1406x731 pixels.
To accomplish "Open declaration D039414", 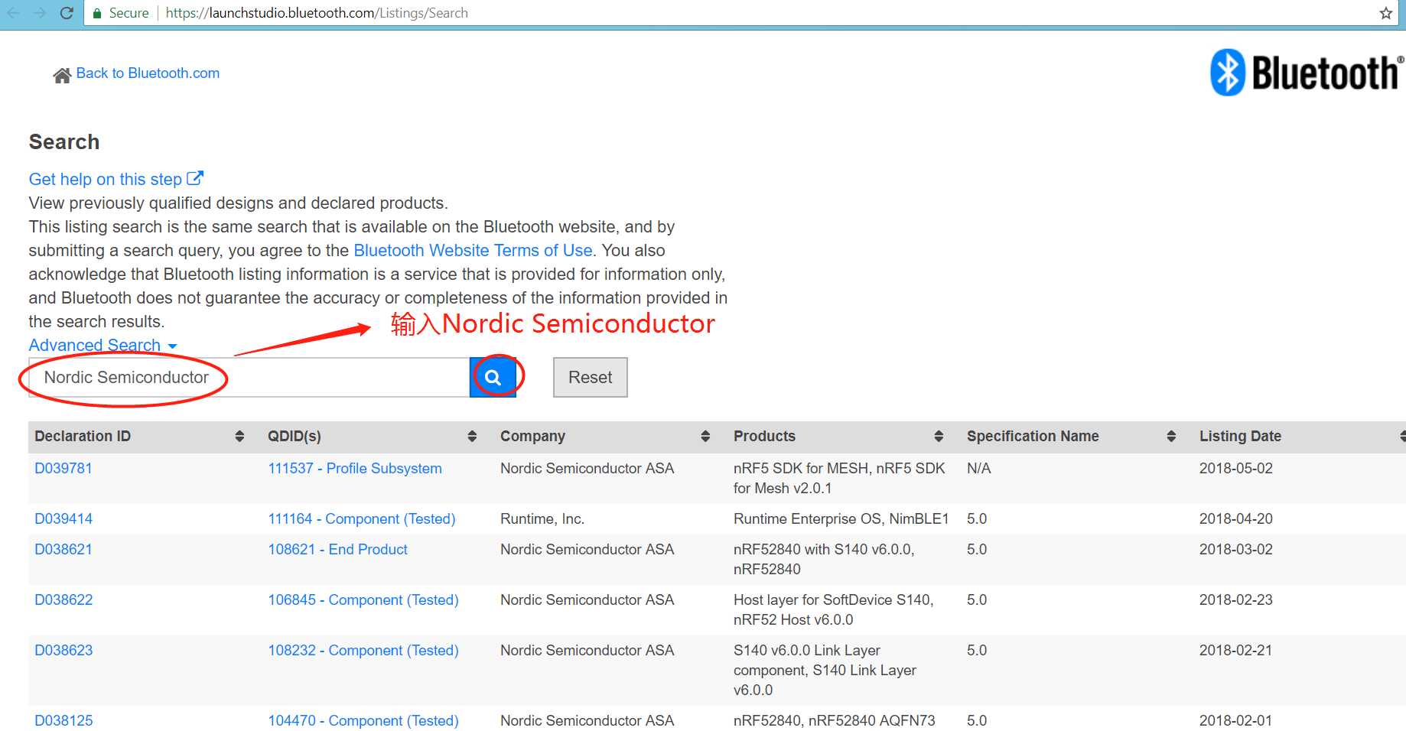I will pos(63,518).
